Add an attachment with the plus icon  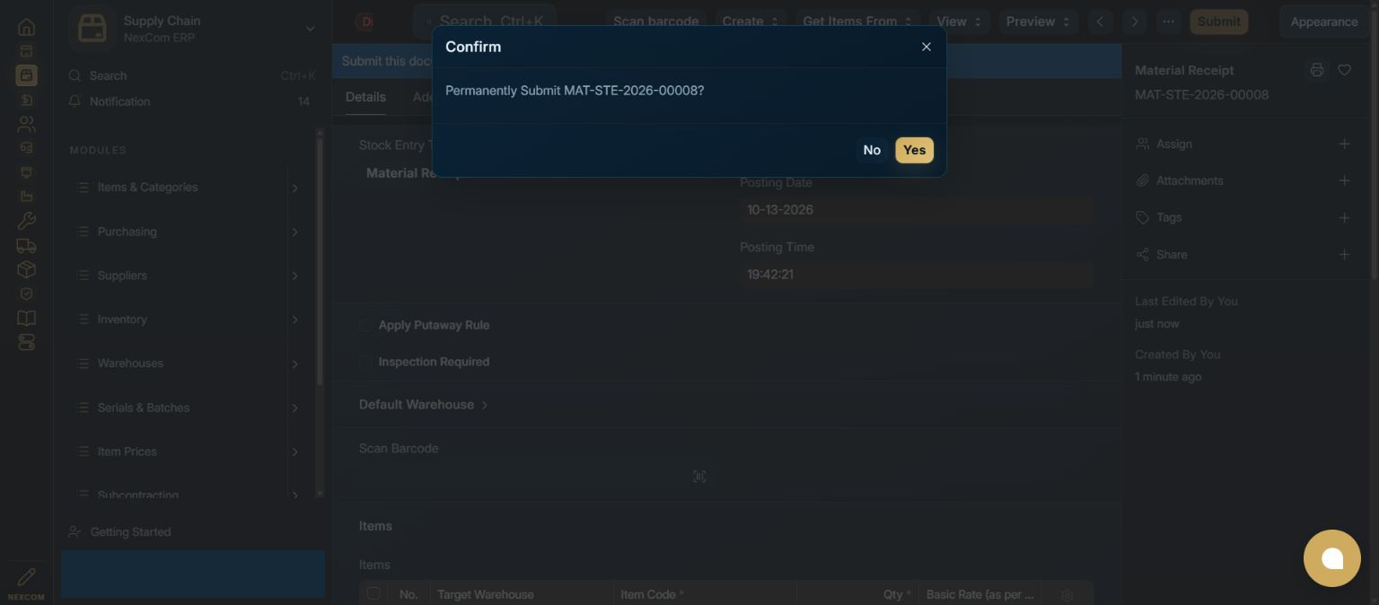(1345, 181)
